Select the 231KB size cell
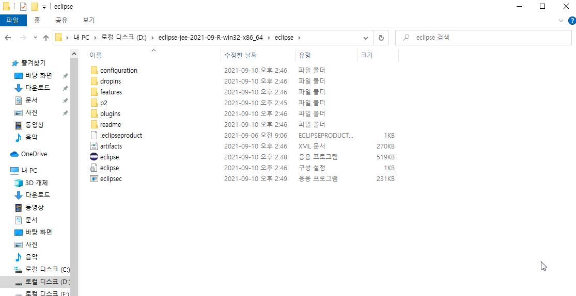This screenshot has width=576, height=296. [385, 178]
